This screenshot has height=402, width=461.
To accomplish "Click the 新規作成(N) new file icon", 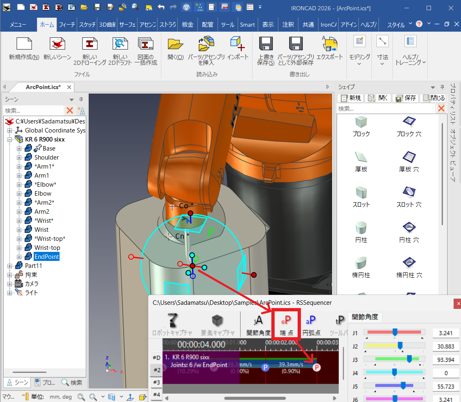I will pyautogui.click(x=24, y=44).
